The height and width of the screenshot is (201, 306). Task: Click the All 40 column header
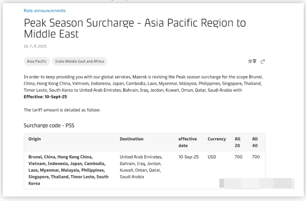[x=255, y=142]
